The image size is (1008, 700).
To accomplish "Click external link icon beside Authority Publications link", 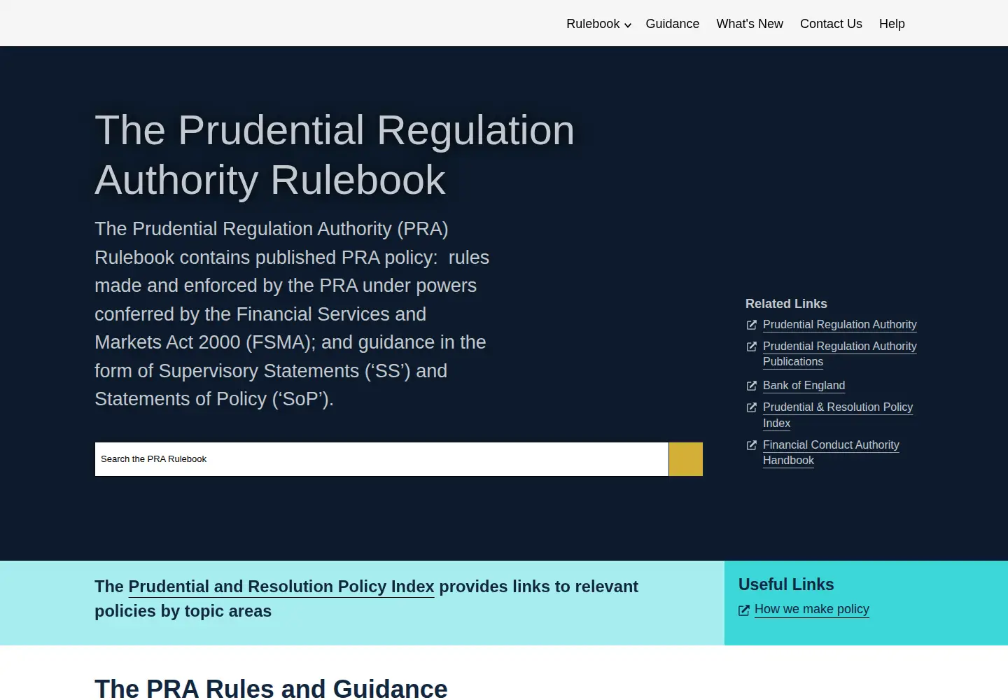I will point(752,346).
